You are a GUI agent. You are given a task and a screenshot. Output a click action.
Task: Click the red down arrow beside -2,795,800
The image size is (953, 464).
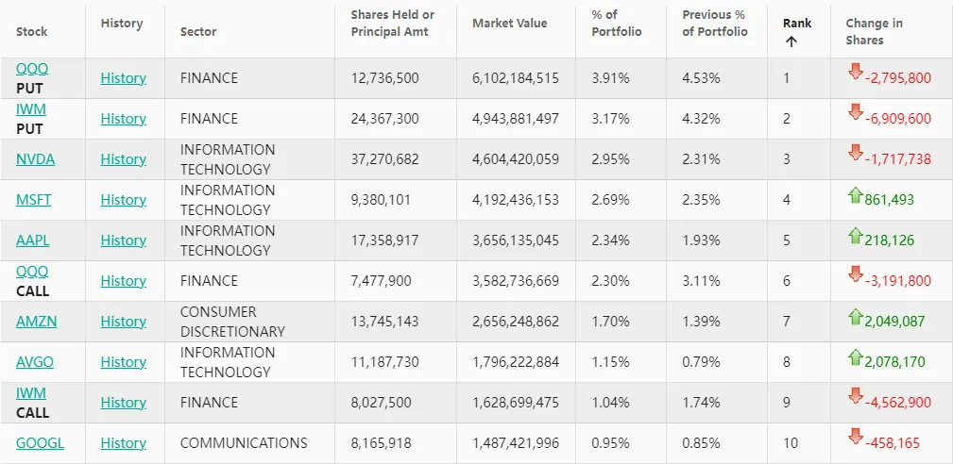click(x=856, y=72)
